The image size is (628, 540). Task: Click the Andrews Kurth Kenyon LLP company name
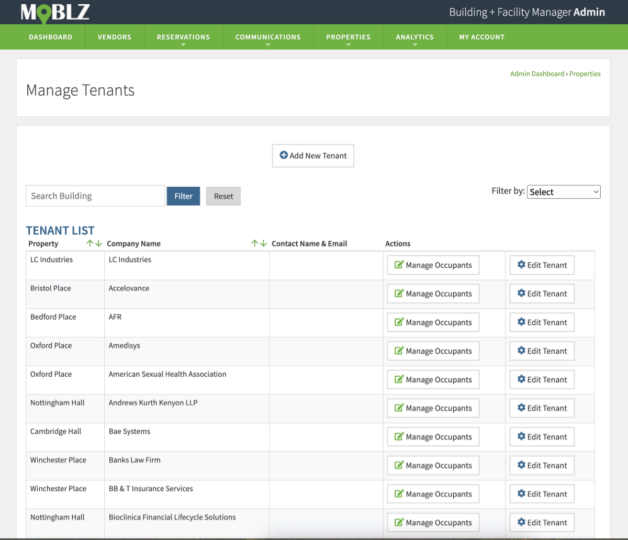[x=153, y=403]
